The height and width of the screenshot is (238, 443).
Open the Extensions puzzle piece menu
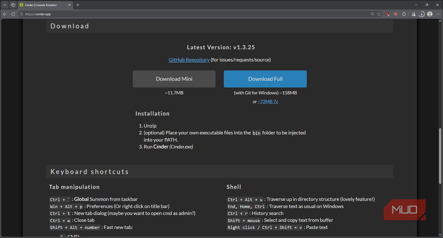coord(404,14)
